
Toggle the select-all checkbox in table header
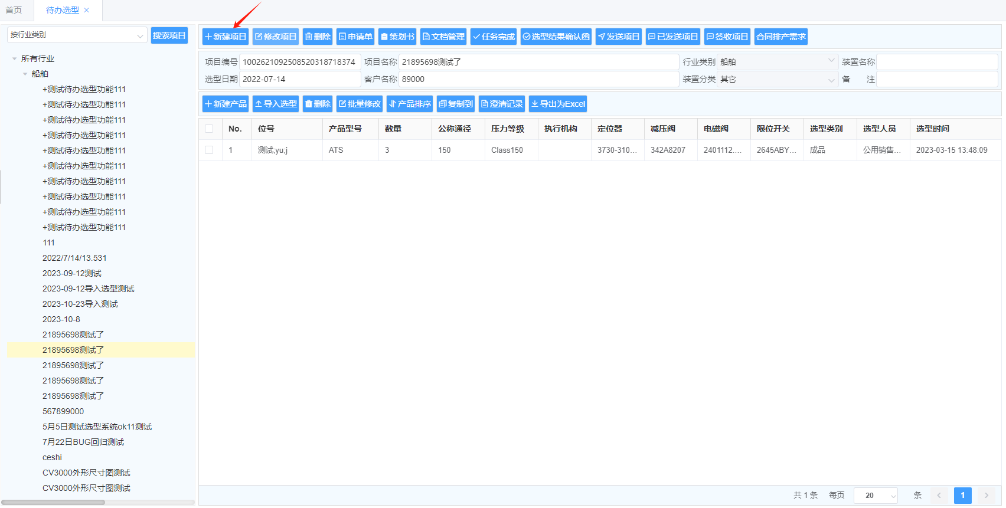pos(209,129)
